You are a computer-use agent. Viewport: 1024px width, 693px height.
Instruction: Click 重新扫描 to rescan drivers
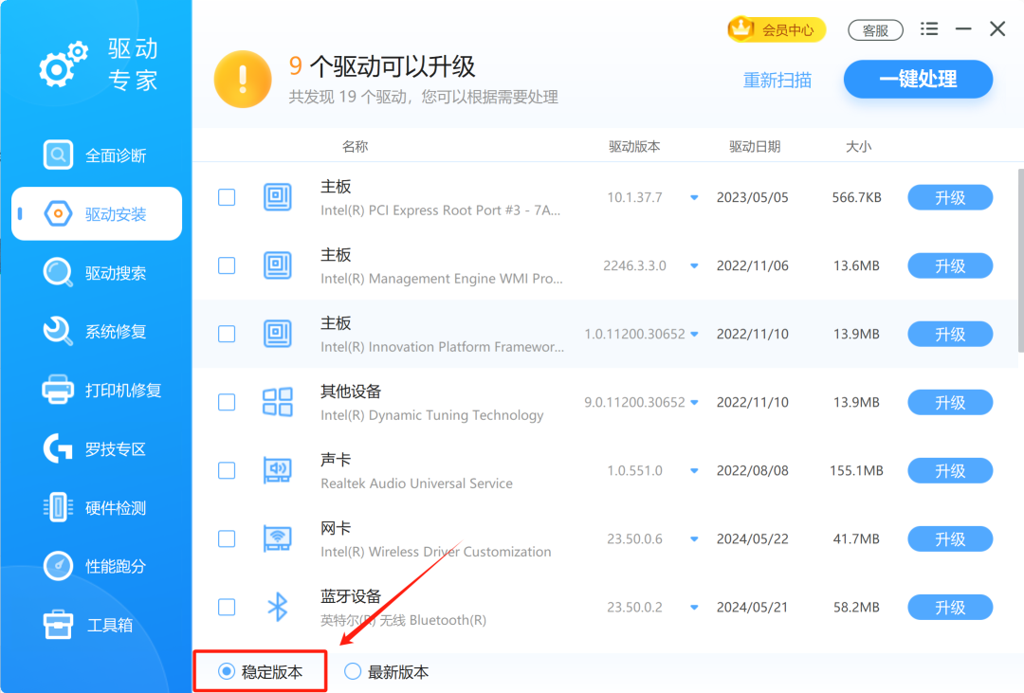[x=777, y=80]
